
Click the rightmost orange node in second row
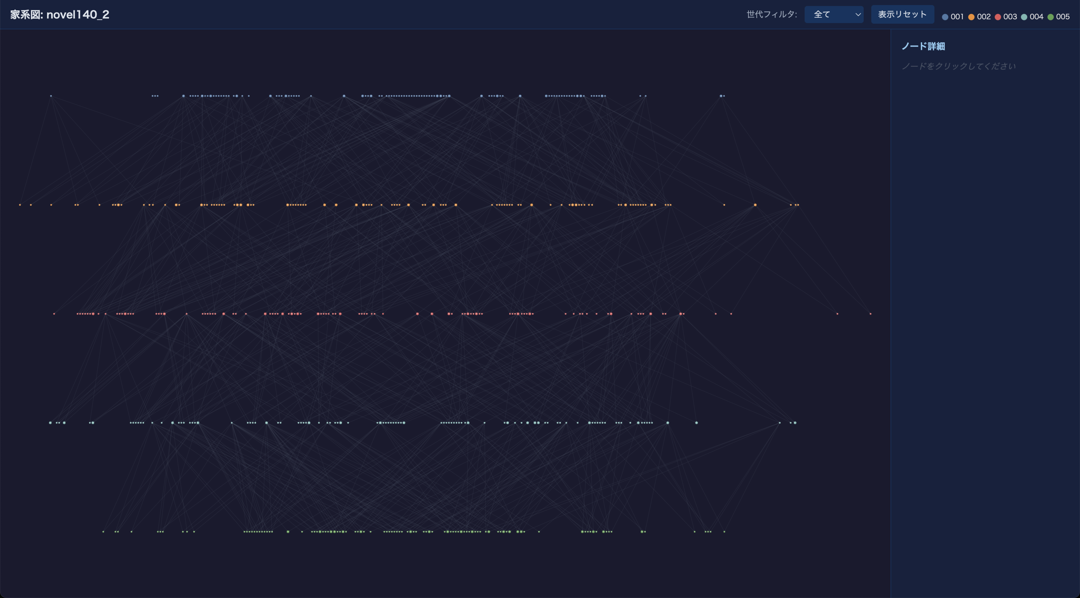pos(798,205)
